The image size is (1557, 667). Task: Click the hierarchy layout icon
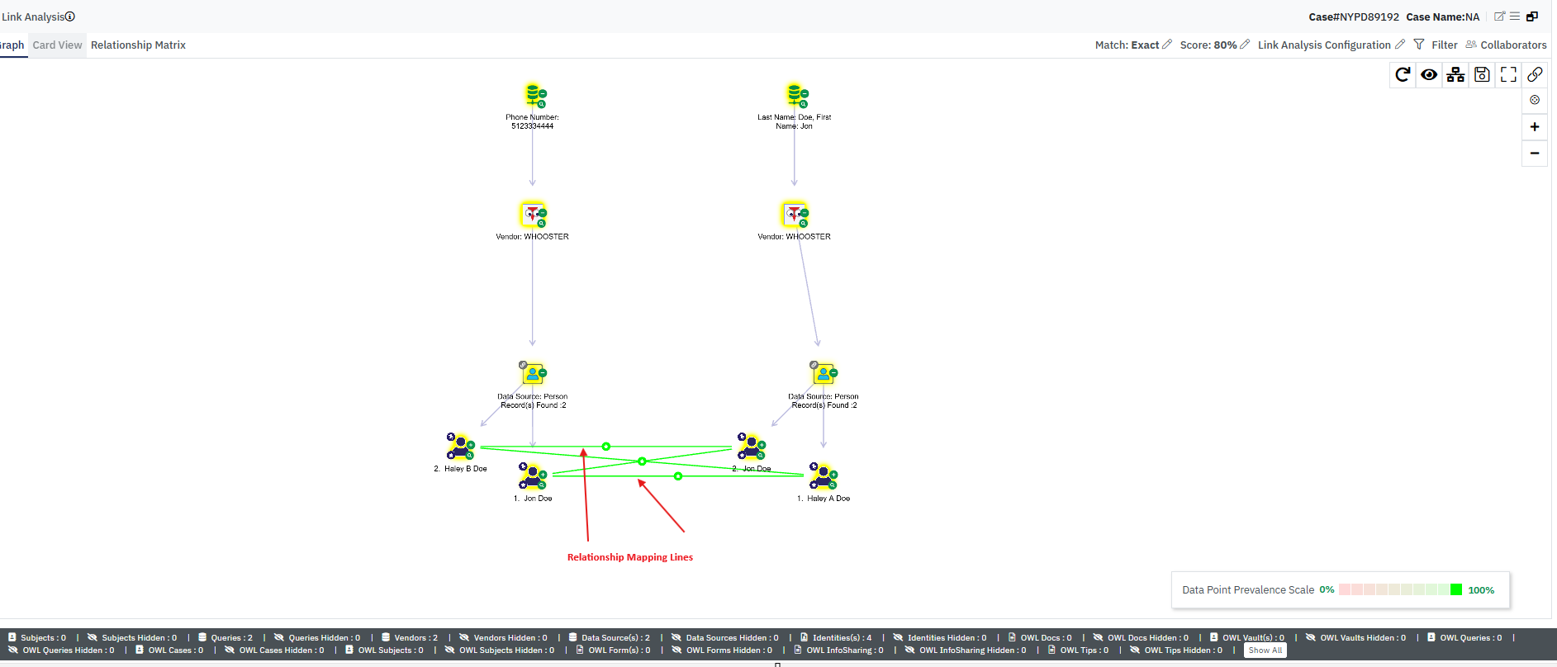pos(1455,75)
